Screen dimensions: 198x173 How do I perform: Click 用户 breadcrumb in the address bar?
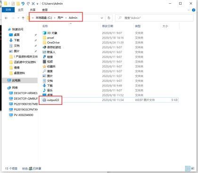click(60, 18)
